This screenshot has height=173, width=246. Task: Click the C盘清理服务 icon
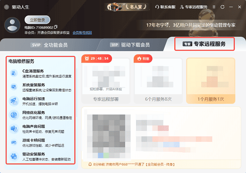[x=14, y=73]
